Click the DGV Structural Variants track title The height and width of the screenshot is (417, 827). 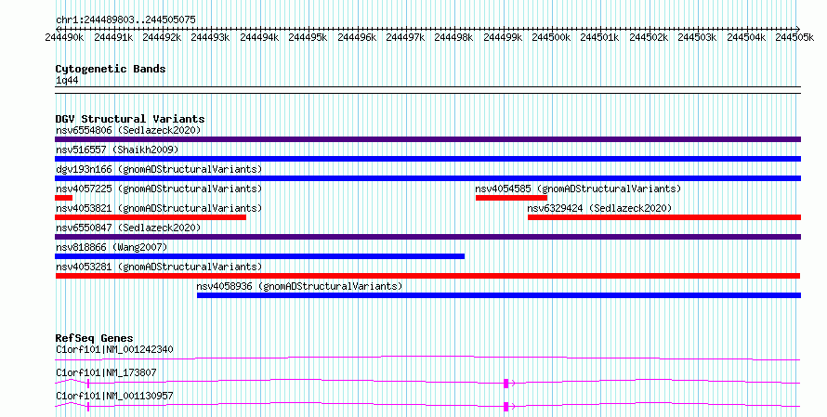coord(130,119)
